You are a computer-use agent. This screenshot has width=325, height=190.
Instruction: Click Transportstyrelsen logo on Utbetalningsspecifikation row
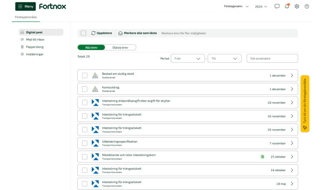tap(95, 143)
